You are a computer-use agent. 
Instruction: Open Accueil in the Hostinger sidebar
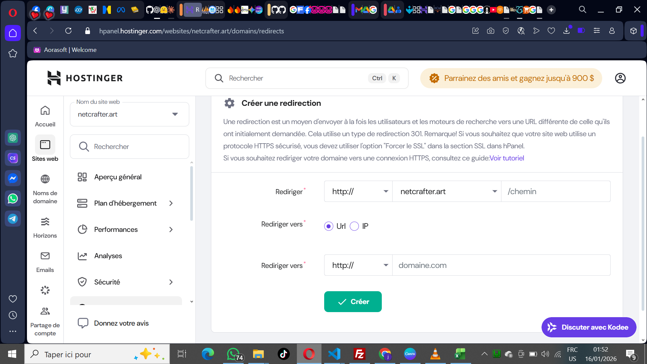(45, 116)
